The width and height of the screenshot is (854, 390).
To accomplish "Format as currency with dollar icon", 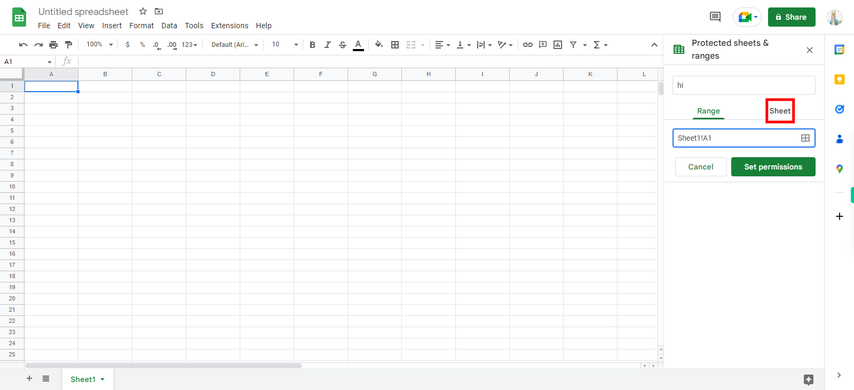I will coord(128,45).
